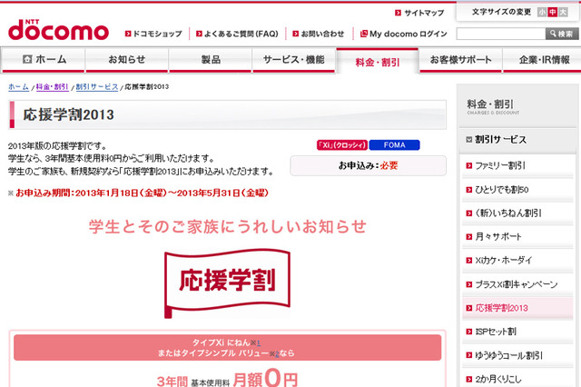Viewport: 581px width, 387px height.
Task: Click arrow icon beside 応援学割2013 sidebar
Action: pos(469,308)
